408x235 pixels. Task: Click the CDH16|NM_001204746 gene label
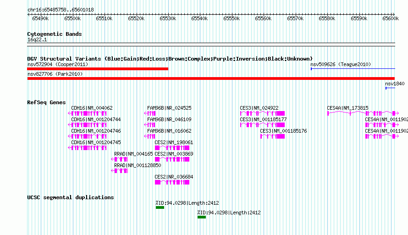coord(96,131)
